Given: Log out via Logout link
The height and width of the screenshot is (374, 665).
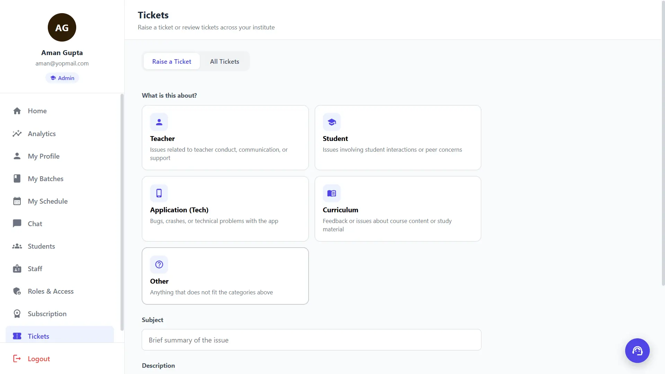Looking at the screenshot, I should click(39, 359).
